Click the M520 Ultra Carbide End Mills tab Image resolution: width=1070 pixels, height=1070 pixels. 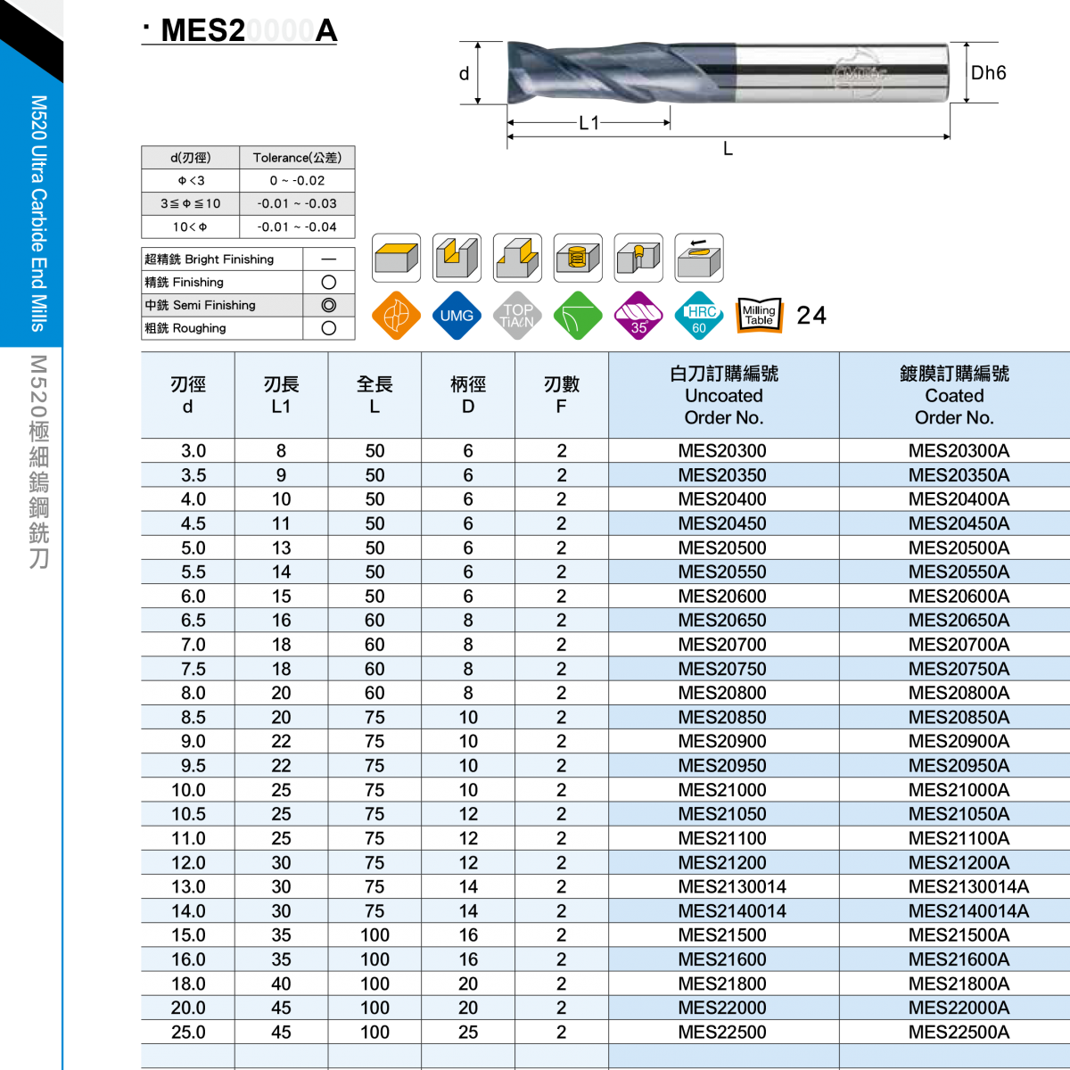tap(37, 212)
